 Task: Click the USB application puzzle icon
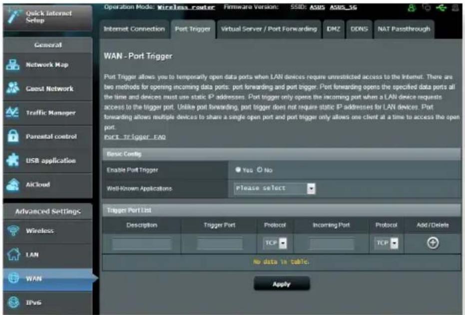click(13, 160)
